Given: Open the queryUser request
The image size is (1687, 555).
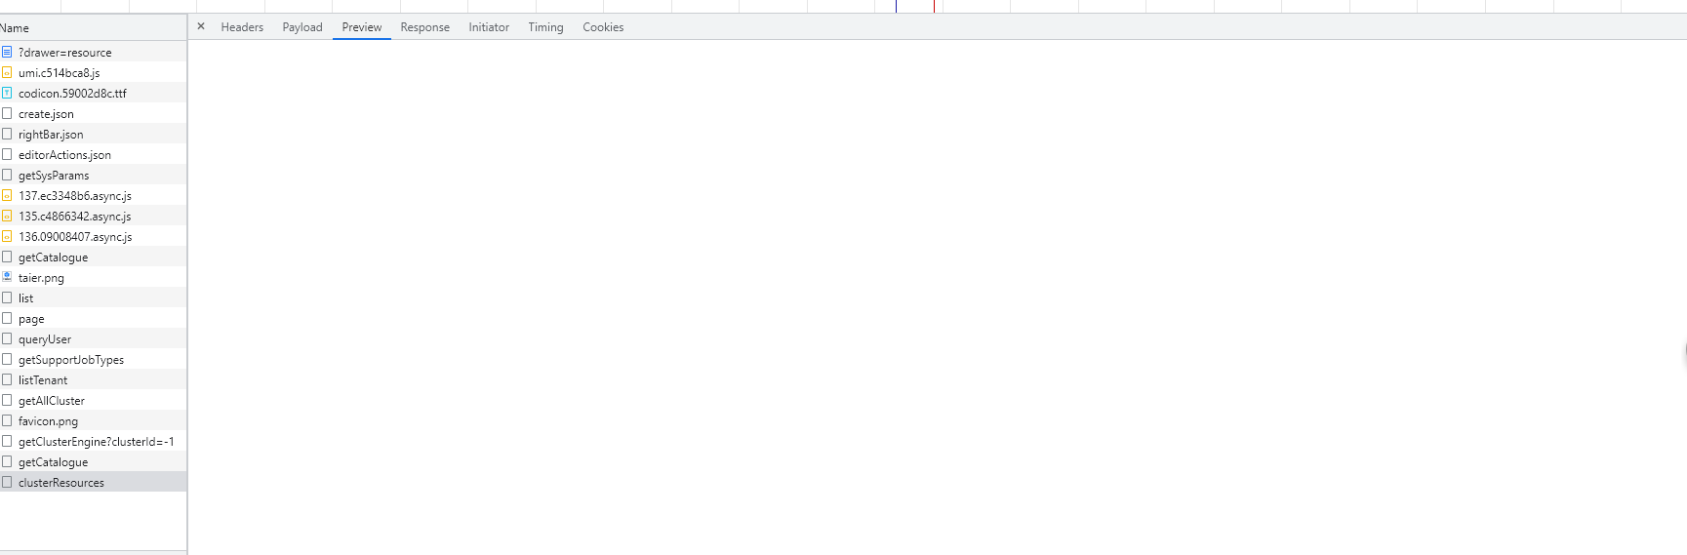Looking at the screenshot, I should [94, 339].
